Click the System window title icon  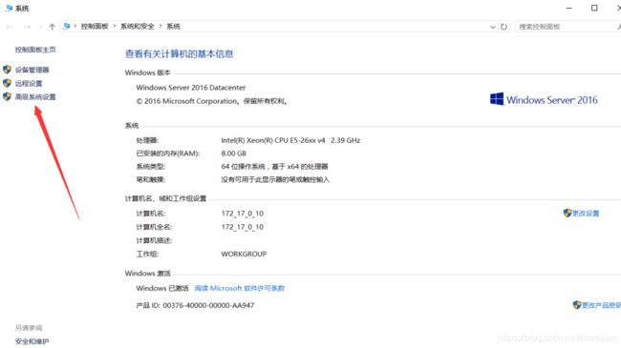click(x=9, y=8)
